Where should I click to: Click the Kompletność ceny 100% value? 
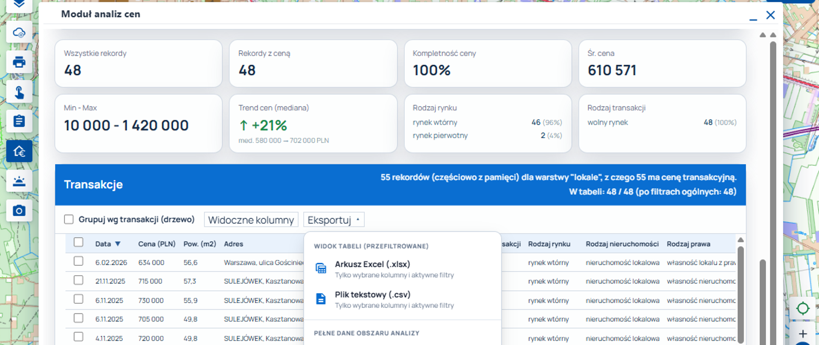point(432,70)
